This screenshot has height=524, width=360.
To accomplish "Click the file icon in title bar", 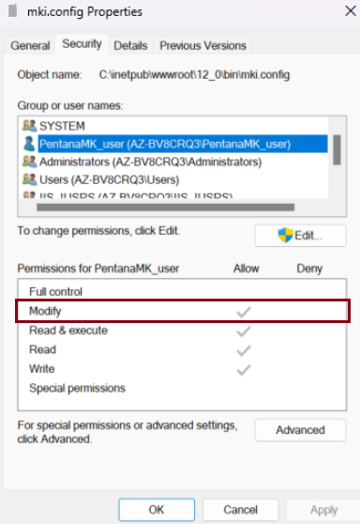I will 13,10.
